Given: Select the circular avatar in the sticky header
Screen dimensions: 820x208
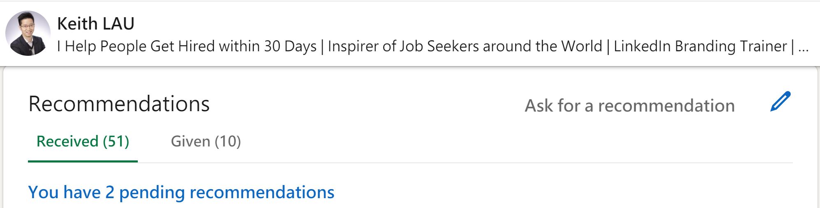Looking at the screenshot, I should pos(28,34).
